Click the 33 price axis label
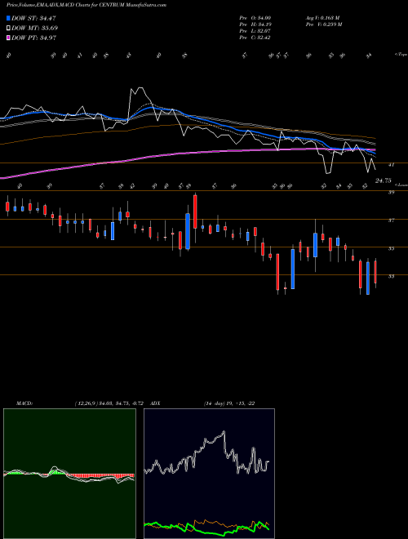Image resolution: width=408 pixels, height=539 pixels. [x=391, y=276]
